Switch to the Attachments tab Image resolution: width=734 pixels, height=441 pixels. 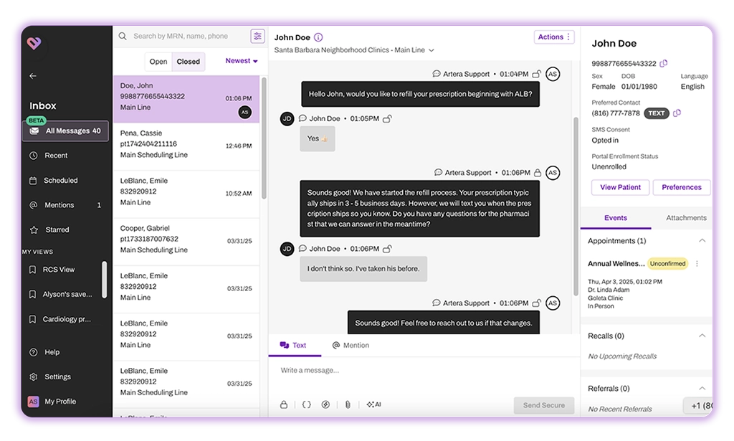(686, 218)
